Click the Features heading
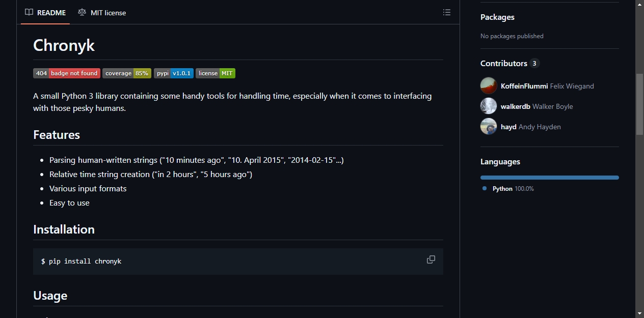 [x=57, y=135]
